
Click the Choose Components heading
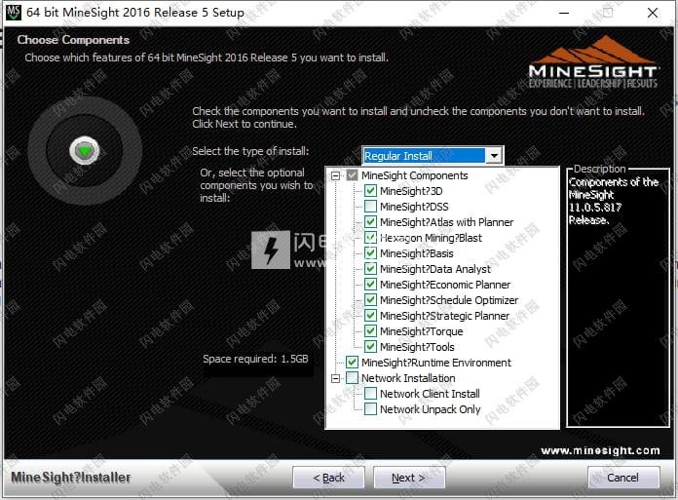[73, 39]
